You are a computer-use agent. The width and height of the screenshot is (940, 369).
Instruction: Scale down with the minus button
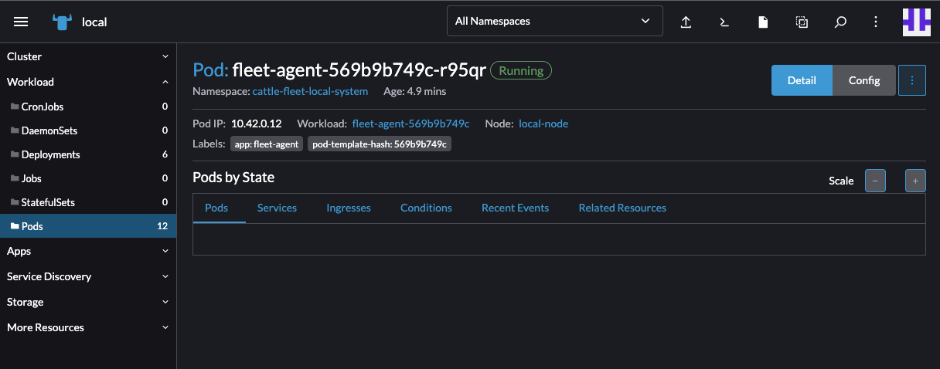875,181
